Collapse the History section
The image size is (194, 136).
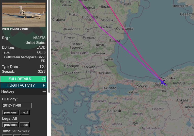tap(44, 92)
